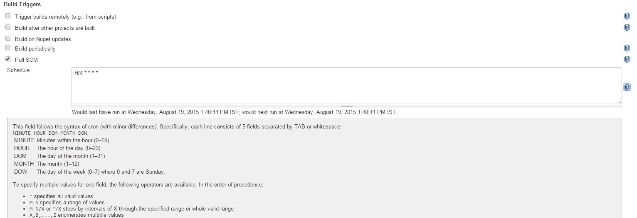Focus the Schedule cron text area
The image size is (637, 218).
(x=347, y=86)
